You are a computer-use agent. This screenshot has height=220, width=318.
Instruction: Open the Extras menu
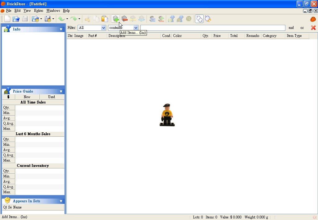(x=39, y=11)
